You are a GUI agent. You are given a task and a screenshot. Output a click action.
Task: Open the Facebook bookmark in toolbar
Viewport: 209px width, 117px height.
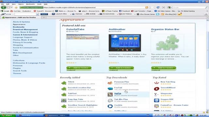124,11
